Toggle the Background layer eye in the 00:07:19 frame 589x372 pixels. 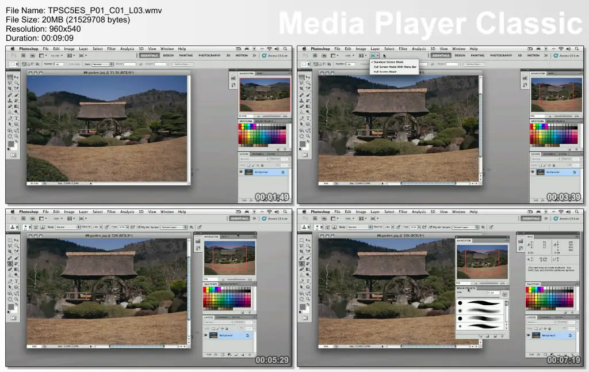click(x=528, y=335)
